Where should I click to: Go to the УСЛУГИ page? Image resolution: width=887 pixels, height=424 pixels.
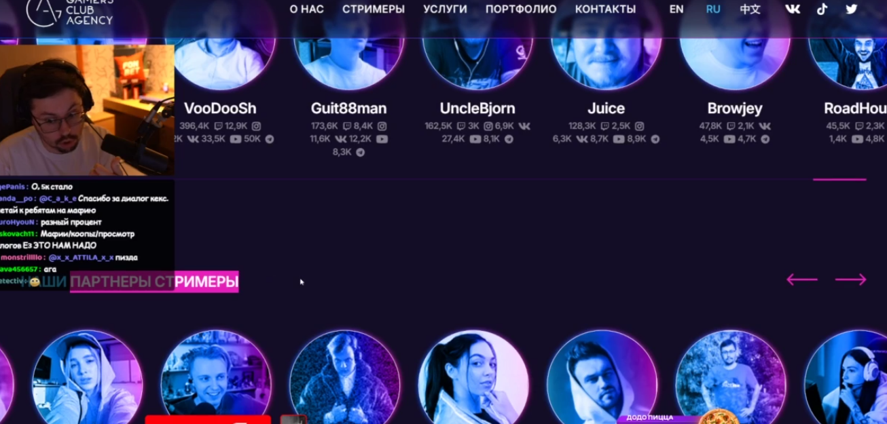click(445, 9)
